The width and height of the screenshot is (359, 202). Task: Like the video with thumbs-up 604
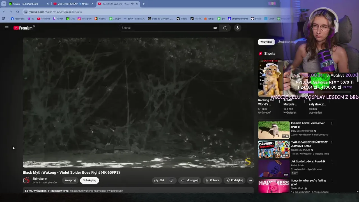(x=159, y=180)
